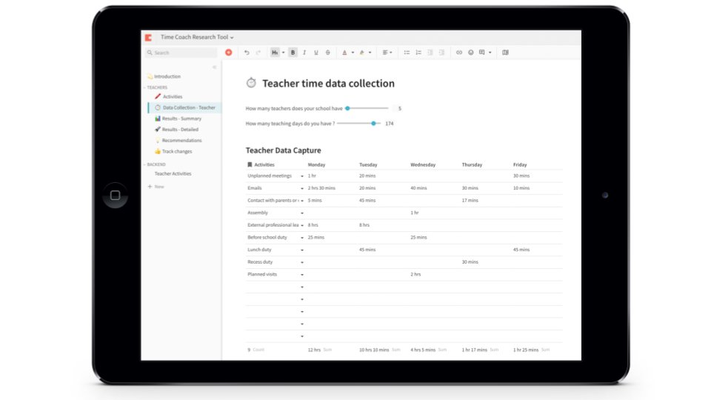Click the Teacher Data Capture heading

pos(284,150)
